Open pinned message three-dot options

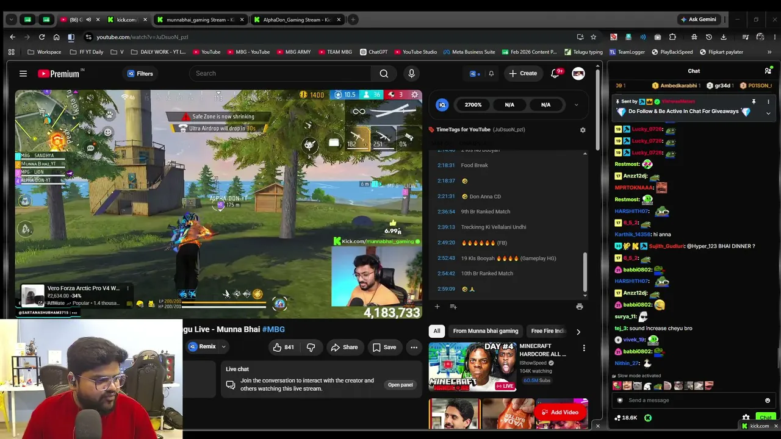click(768, 102)
